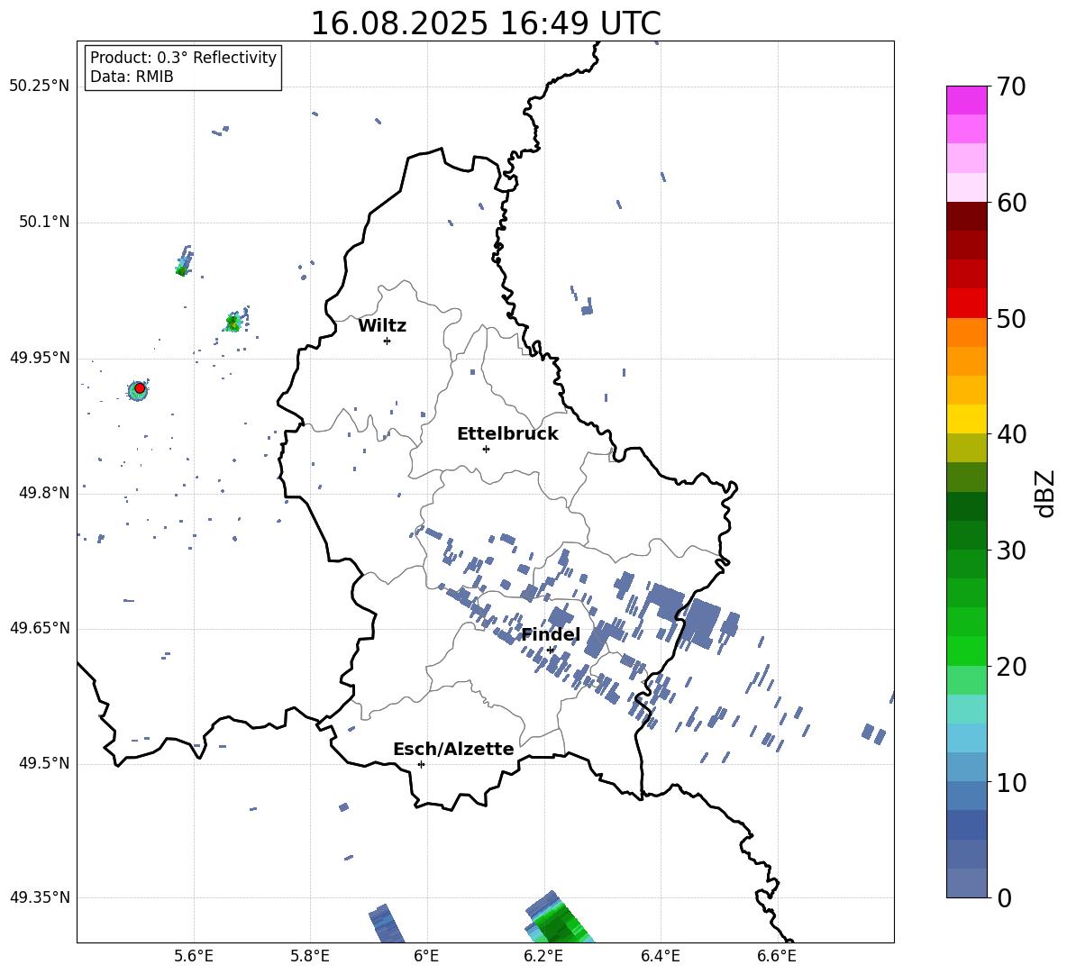Click the yellow colorbar swatch at 40

click(966, 419)
